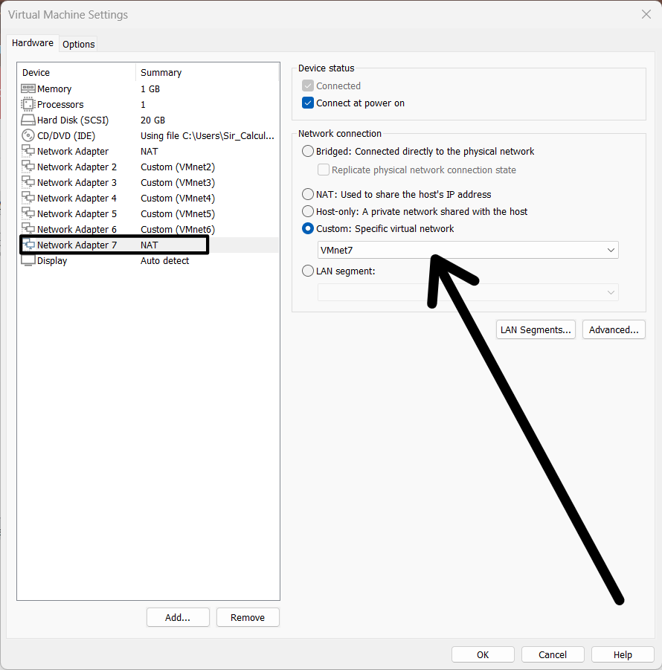This screenshot has width=662, height=670.
Task: Toggle the Connected checkbox
Action: click(308, 86)
